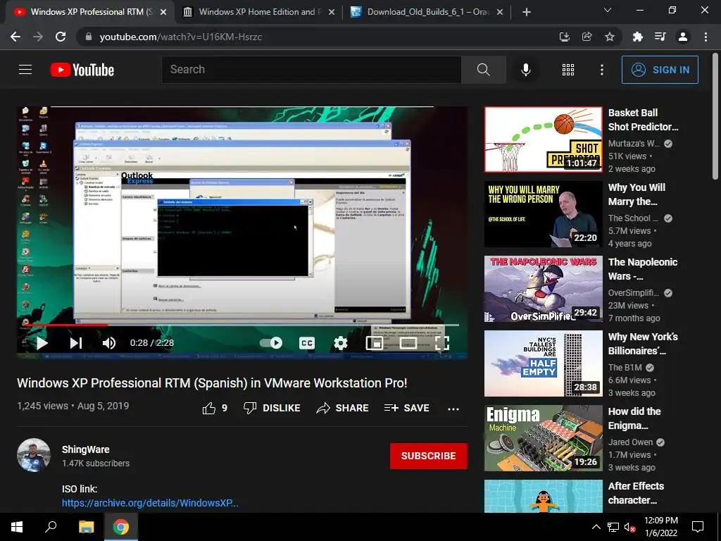Subscribe to ShingWare channel
The height and width of the screenshot is (541, 721).
coord(429,456)
